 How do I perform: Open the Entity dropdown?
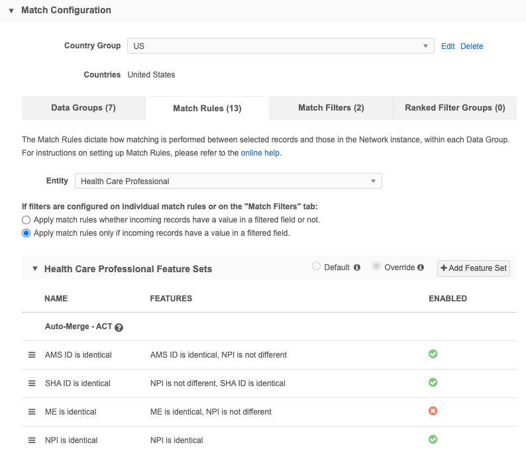tap(228, 181)
